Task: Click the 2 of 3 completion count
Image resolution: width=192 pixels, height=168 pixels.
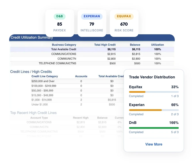Action: click(175, 114)
